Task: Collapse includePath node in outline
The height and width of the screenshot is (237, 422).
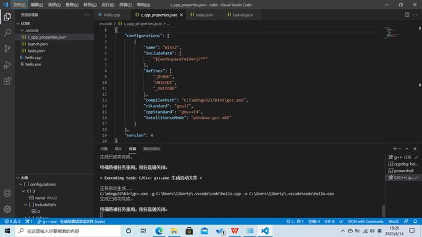Action: (x=25, y=204)
